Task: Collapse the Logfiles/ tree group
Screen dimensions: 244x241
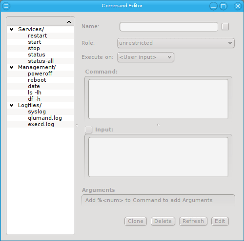Action: click(12, 105)
